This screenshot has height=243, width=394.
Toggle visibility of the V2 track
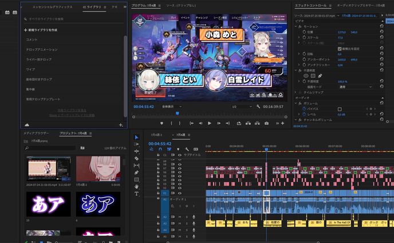pos(180,188)
